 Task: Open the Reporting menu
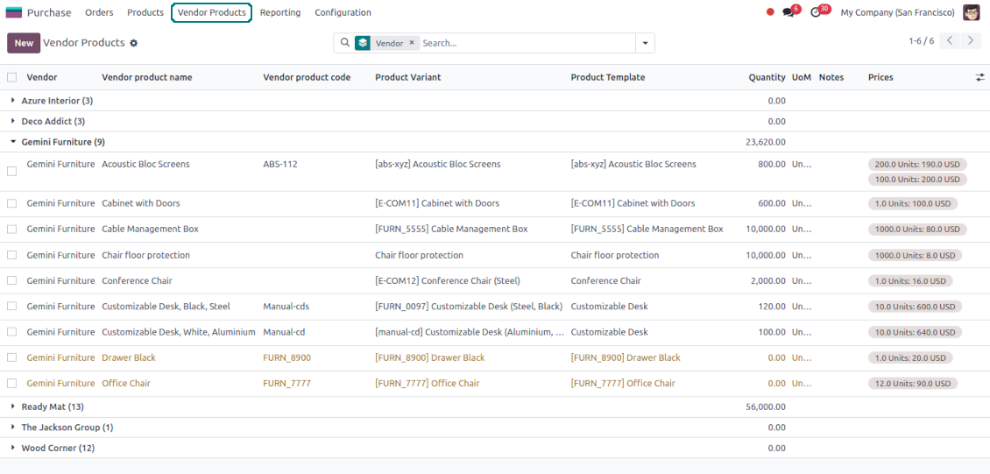(x=280, y=12)
